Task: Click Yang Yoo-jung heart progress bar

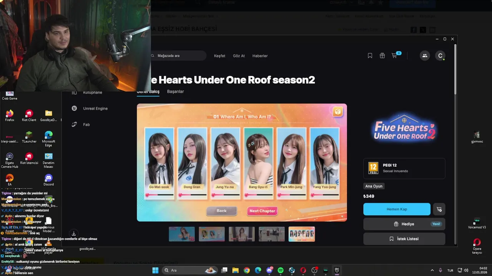Action: tap(324, 195)
